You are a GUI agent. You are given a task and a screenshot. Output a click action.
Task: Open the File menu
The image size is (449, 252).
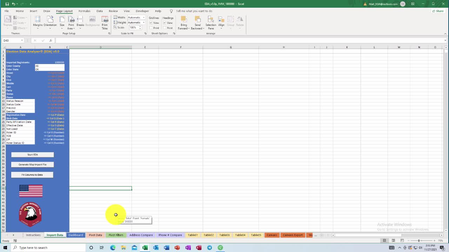tap(6, 11)
